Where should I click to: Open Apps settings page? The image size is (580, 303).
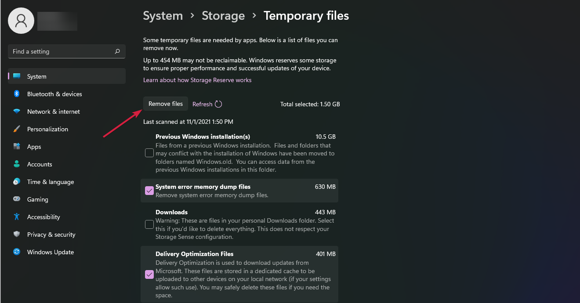coord(67,147)
